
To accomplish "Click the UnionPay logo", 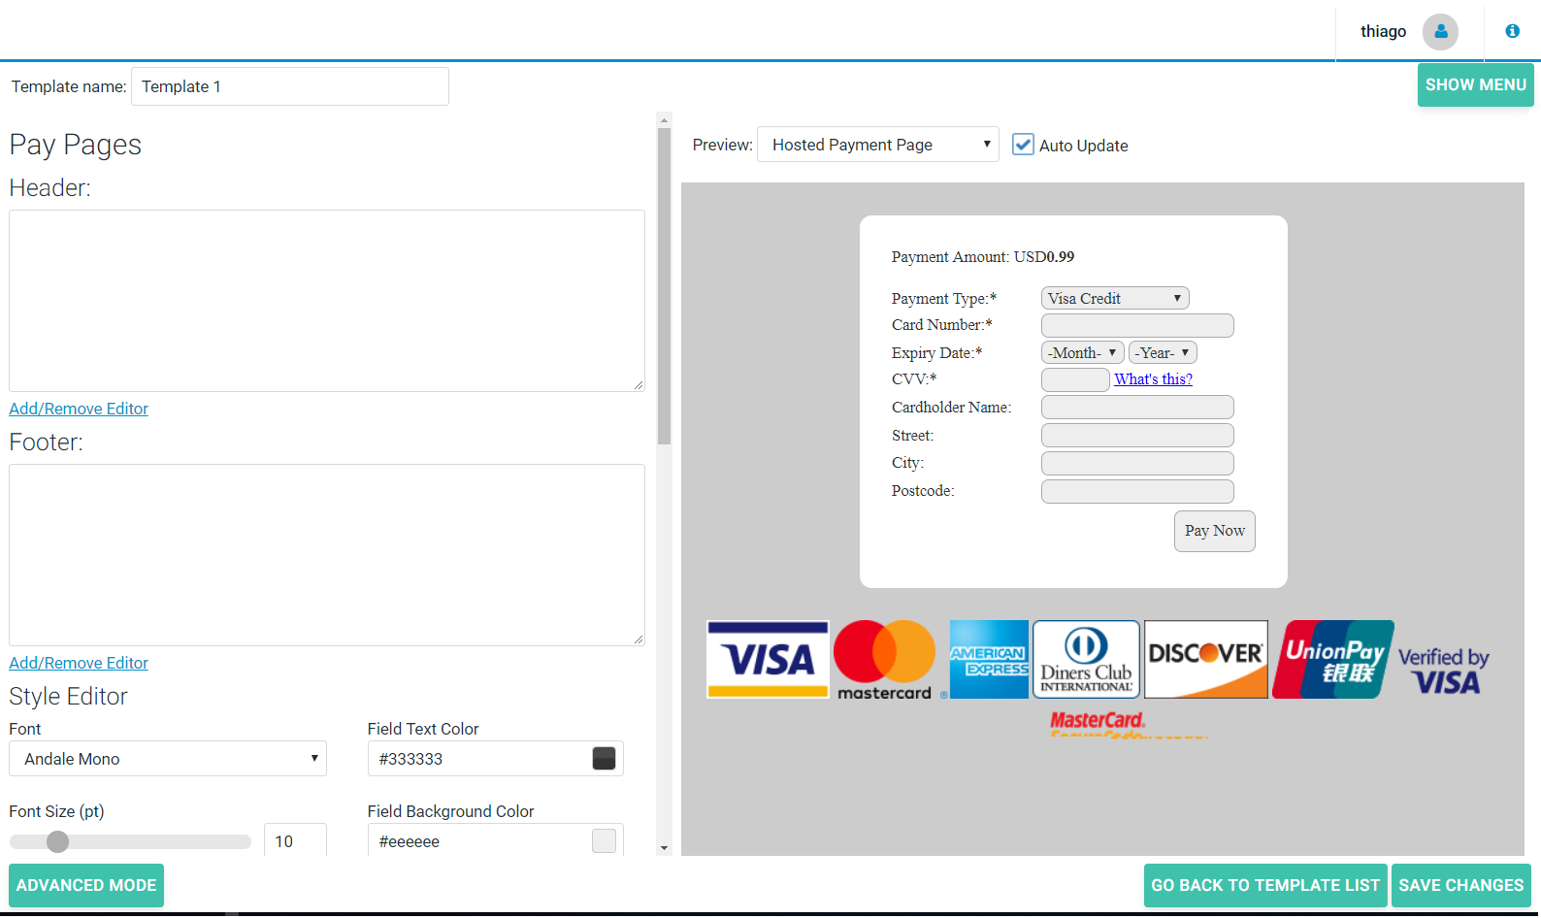I will 1333,660.
